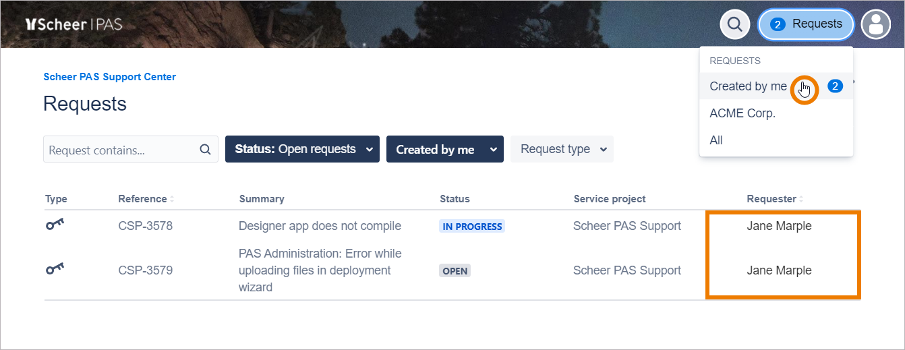Click the Scheer PAS logo
Image resolution: width=905 pixels, height=350 pixels.
click(x=74, y=25)
